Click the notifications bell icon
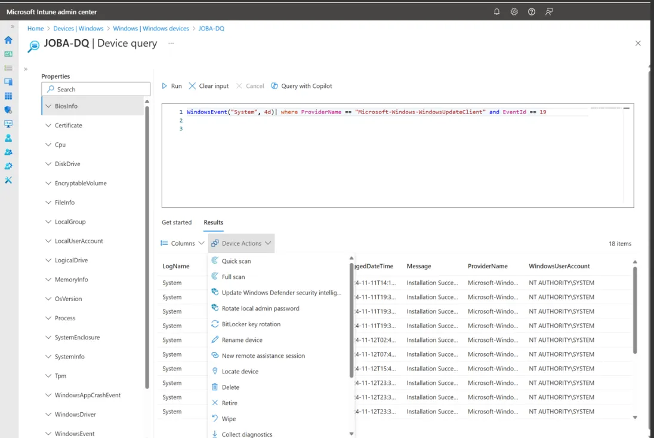Image resolution: width=654 pixels, height=438 pixels. [x=496, y=12]
